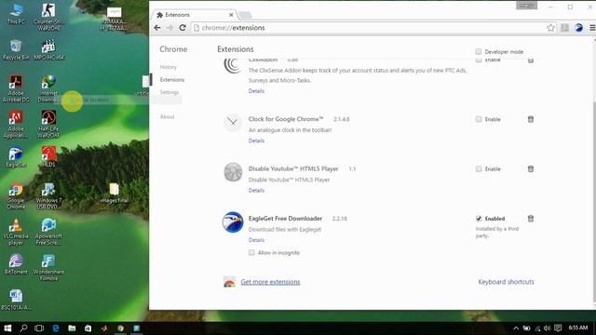Image resolution: width=596 pixels, height=335 pixels.
Task: Click the chrome://extensions address bar
Action: (x=369, y=28)
